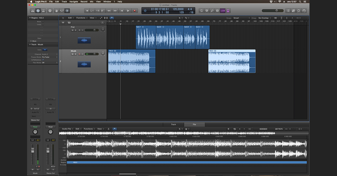Click the add track plus button
This screenshot has height=176, width=337.
(63, 22)
